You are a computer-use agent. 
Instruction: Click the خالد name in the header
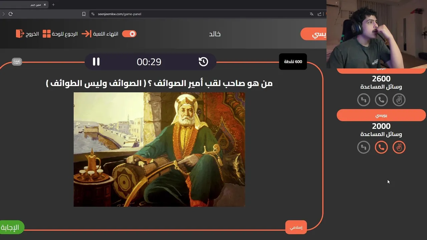coord(215,34)
